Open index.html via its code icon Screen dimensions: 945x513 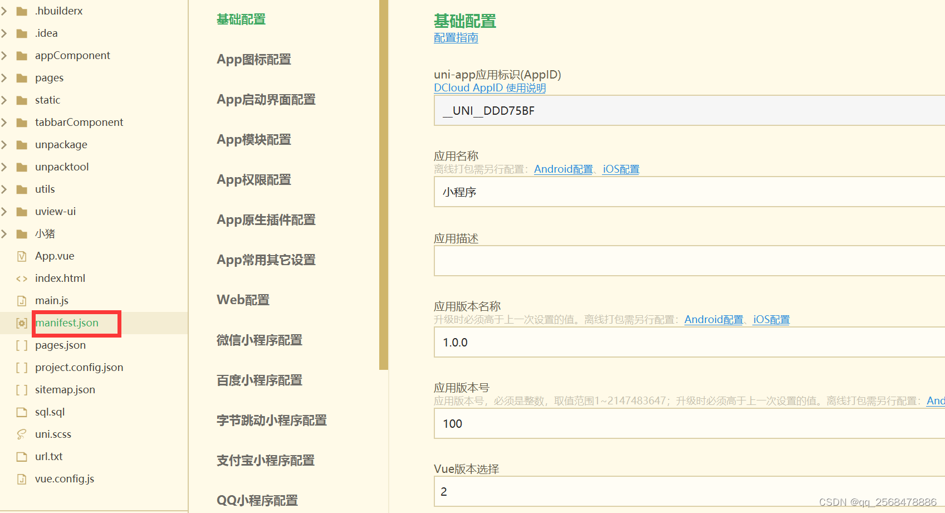[21, 278]
